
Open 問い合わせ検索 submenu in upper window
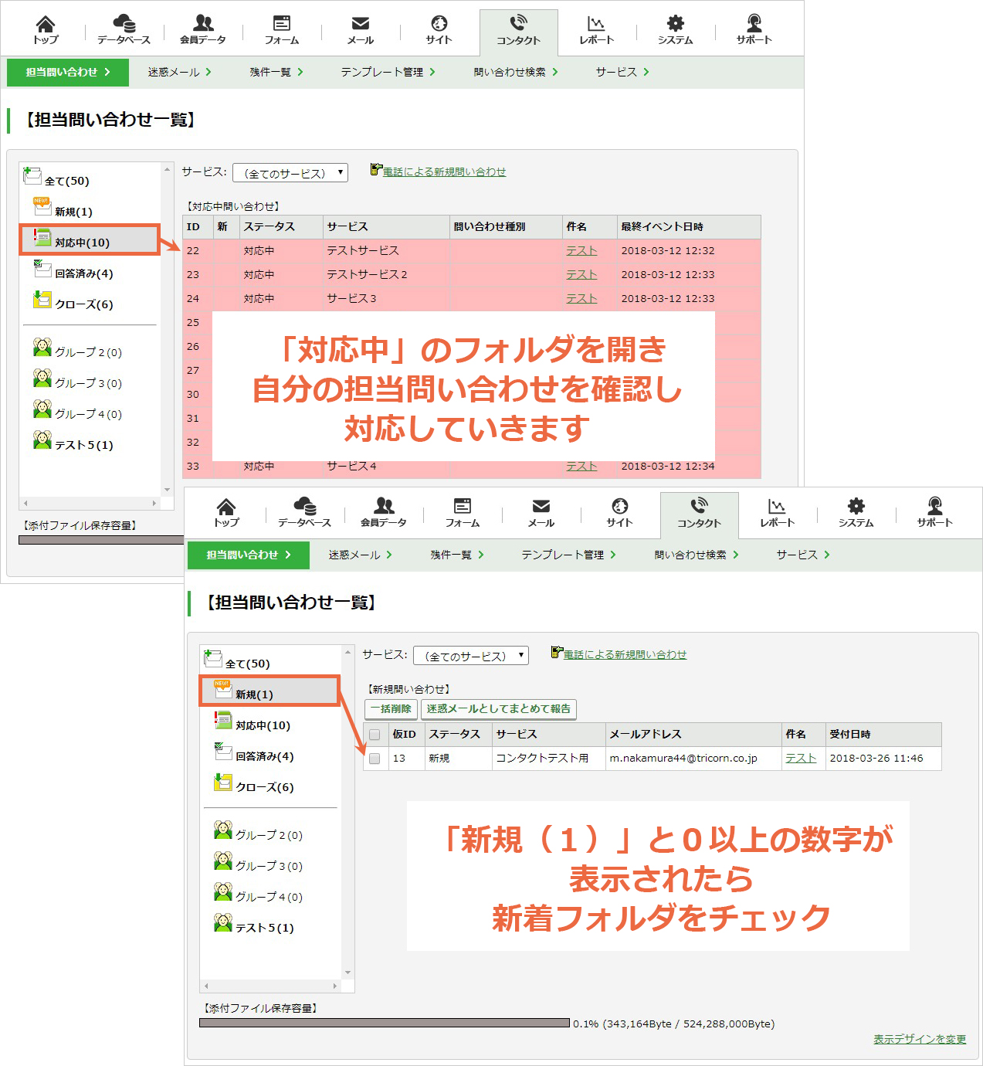click(516, 72)
